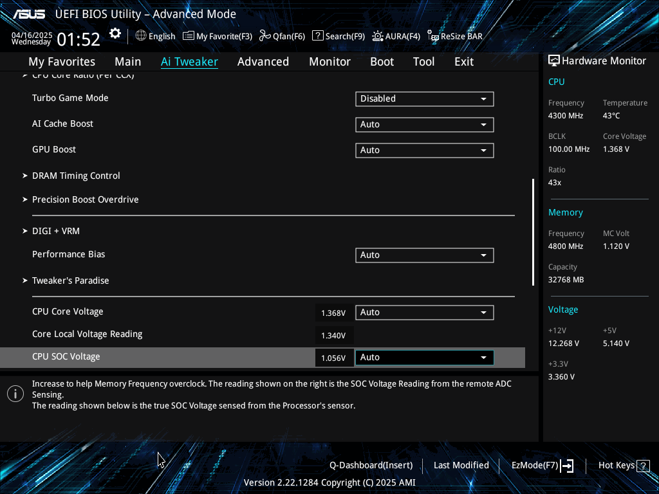Image resolution: width=659 pixels, height=494 pixels.
Task: Click the Last Modified button
Action: point(461,466)
